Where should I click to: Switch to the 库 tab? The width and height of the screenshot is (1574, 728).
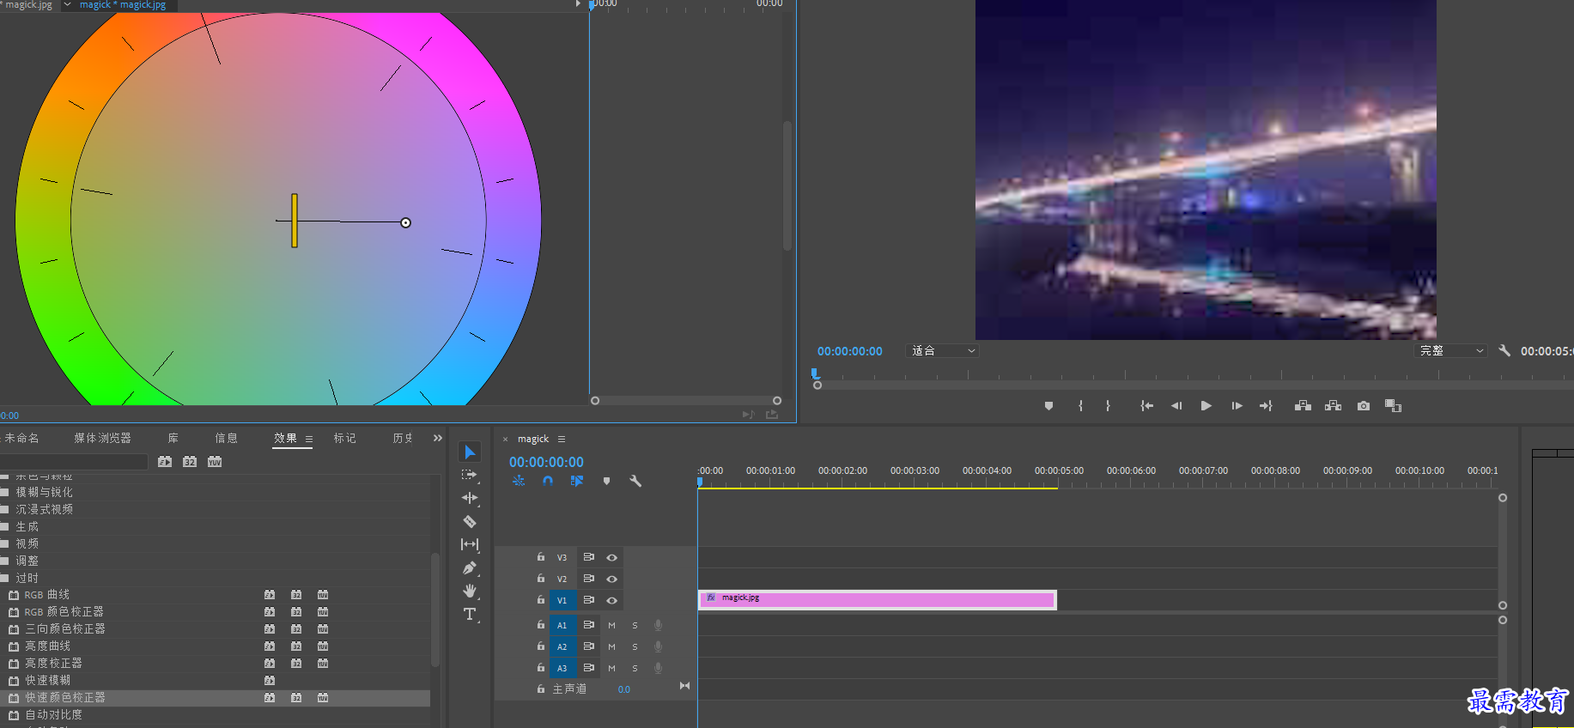[x=173, y=438]
